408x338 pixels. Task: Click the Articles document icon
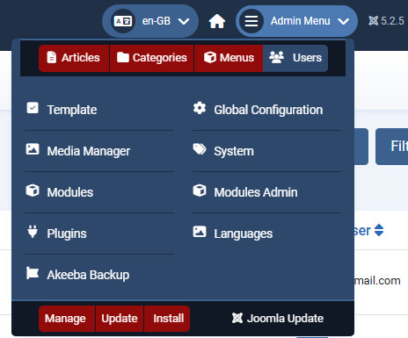(52, 57)
